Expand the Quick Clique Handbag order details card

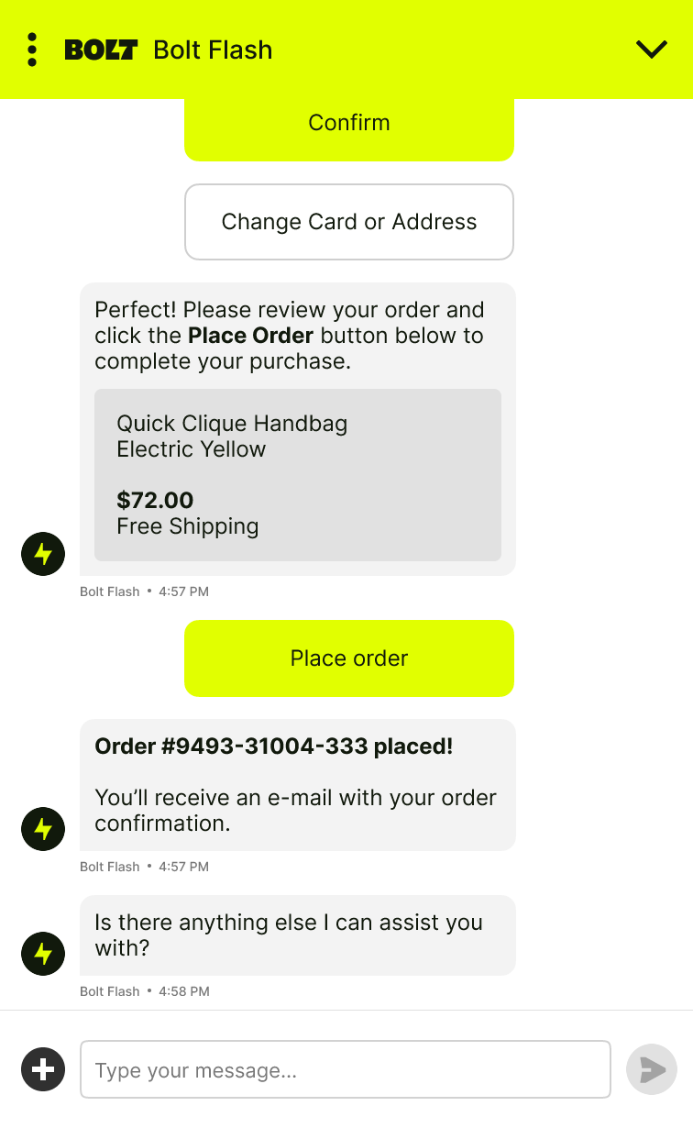tap(297, 475)
